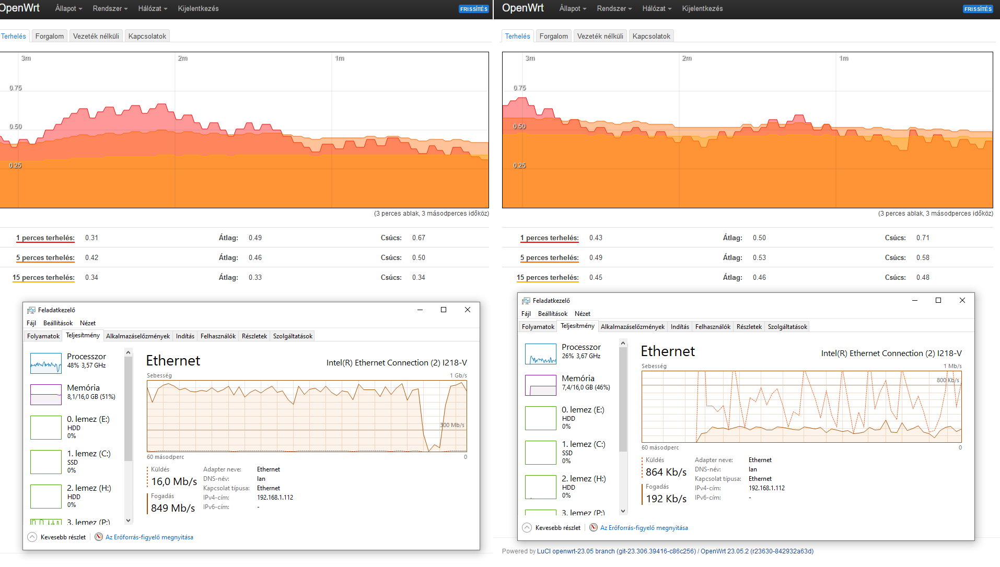The height and width of the screenshot is (567, 1000).
Task: Open LuCI openwrt-23.05 branch footer link
Action: [617, 551]
